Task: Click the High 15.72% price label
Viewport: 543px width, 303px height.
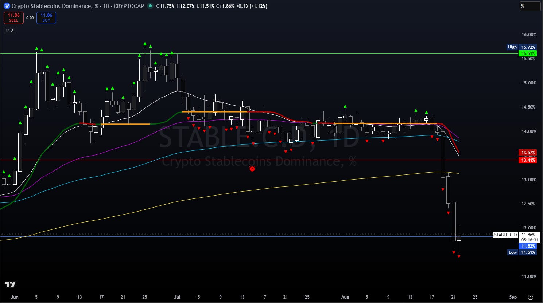Action: (x=521, y=47)
